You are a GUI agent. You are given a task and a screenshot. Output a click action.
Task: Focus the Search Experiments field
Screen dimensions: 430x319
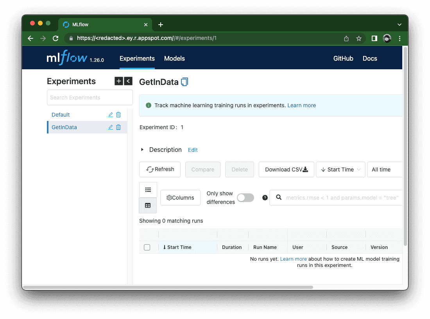click(x=90, y=97)
